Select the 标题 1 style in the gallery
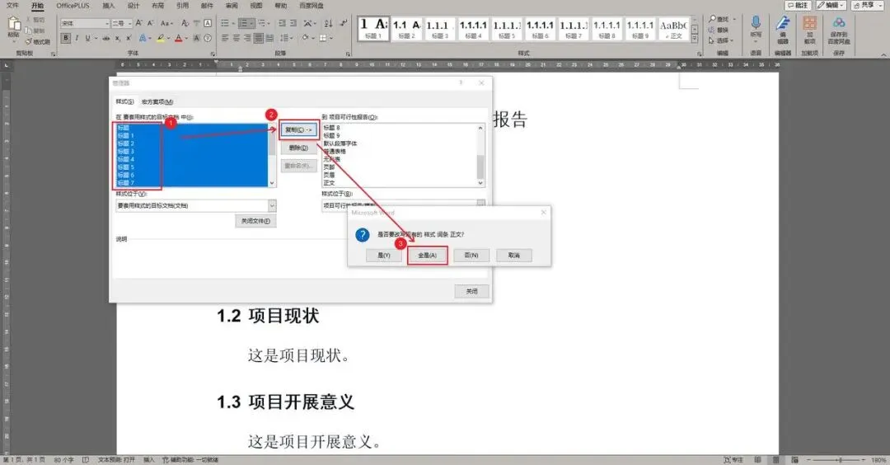The height and width of the screenshot is (465, 890). pyautogui.click(x=373, y=28)
